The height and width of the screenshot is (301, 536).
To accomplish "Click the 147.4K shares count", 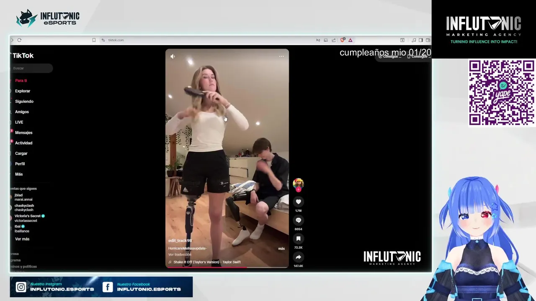I will click(298, 266).
